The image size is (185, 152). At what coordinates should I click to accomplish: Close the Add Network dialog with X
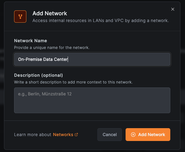click(x=173, y=9)
